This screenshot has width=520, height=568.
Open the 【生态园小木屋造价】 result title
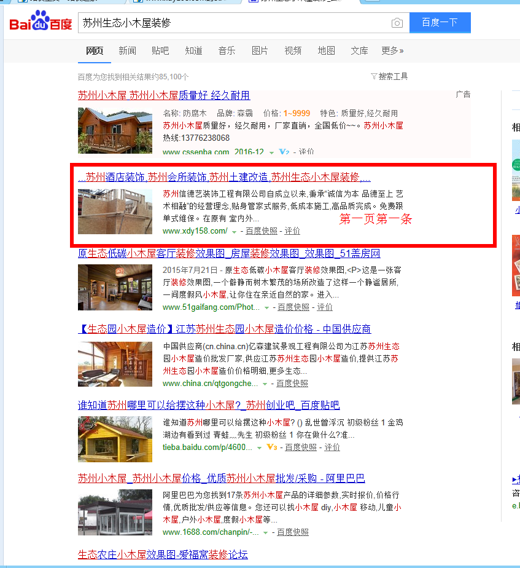[224, 329]
